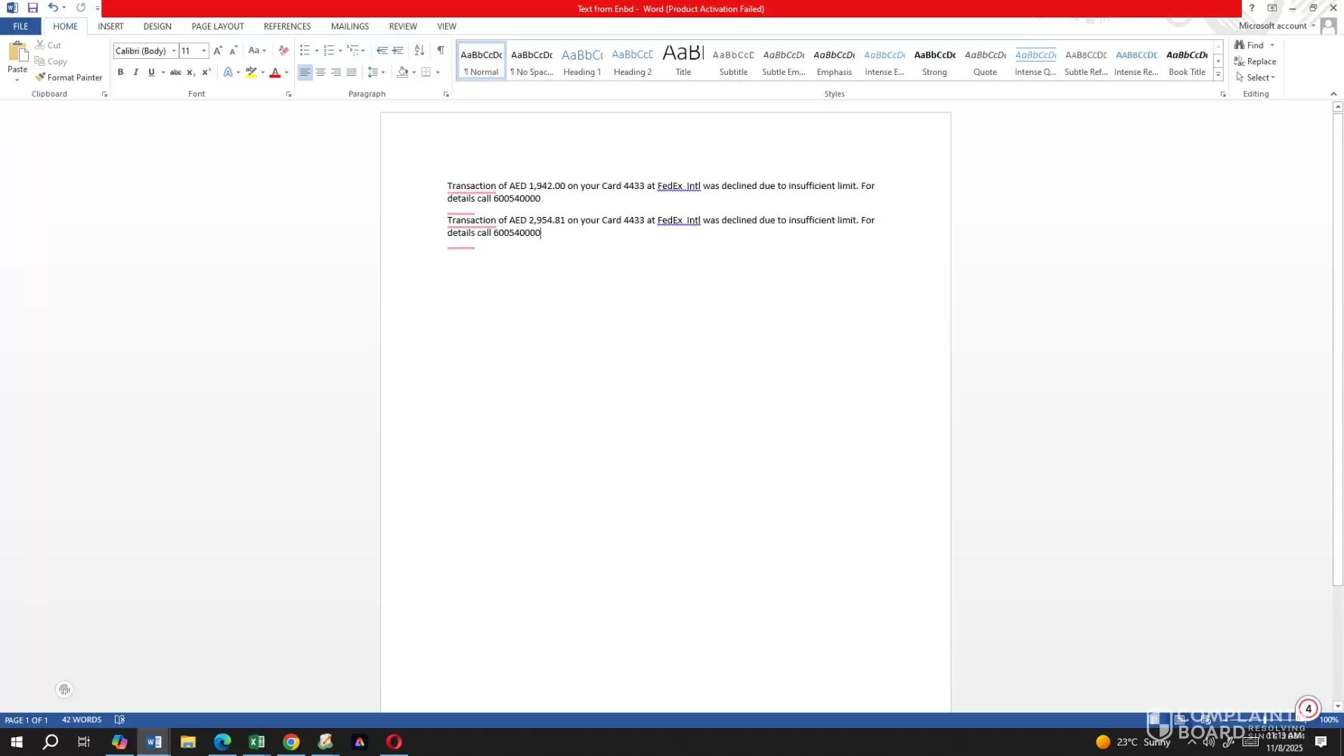Click the Clear All Formatting icon

[283, 51]
